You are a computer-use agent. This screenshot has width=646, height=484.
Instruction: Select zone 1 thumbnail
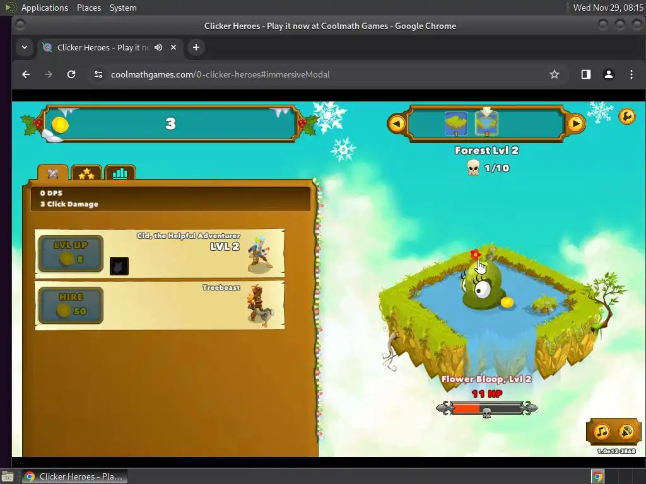pos(456,124)
